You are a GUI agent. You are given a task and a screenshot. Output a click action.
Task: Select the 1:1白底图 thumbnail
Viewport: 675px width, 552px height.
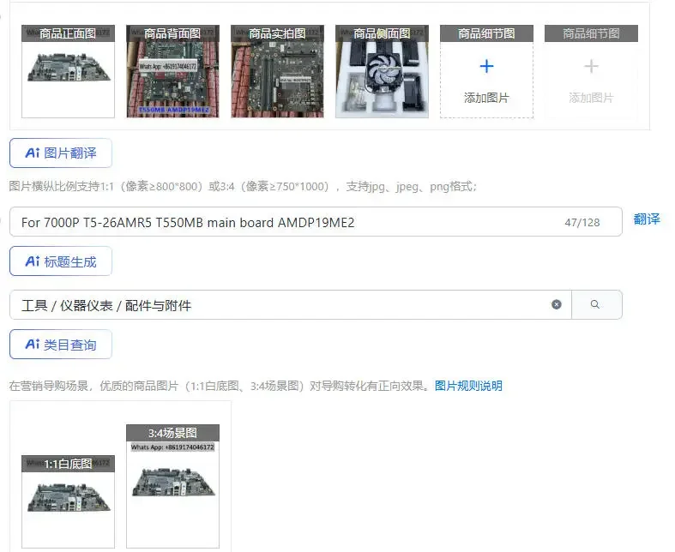[x=68, y=501]
